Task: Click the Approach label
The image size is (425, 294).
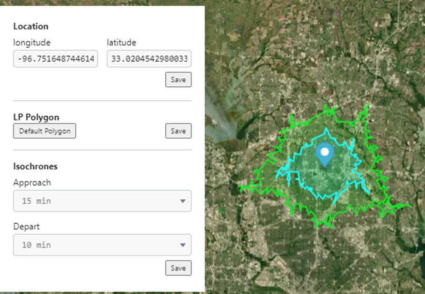Action: pos(32,183)
